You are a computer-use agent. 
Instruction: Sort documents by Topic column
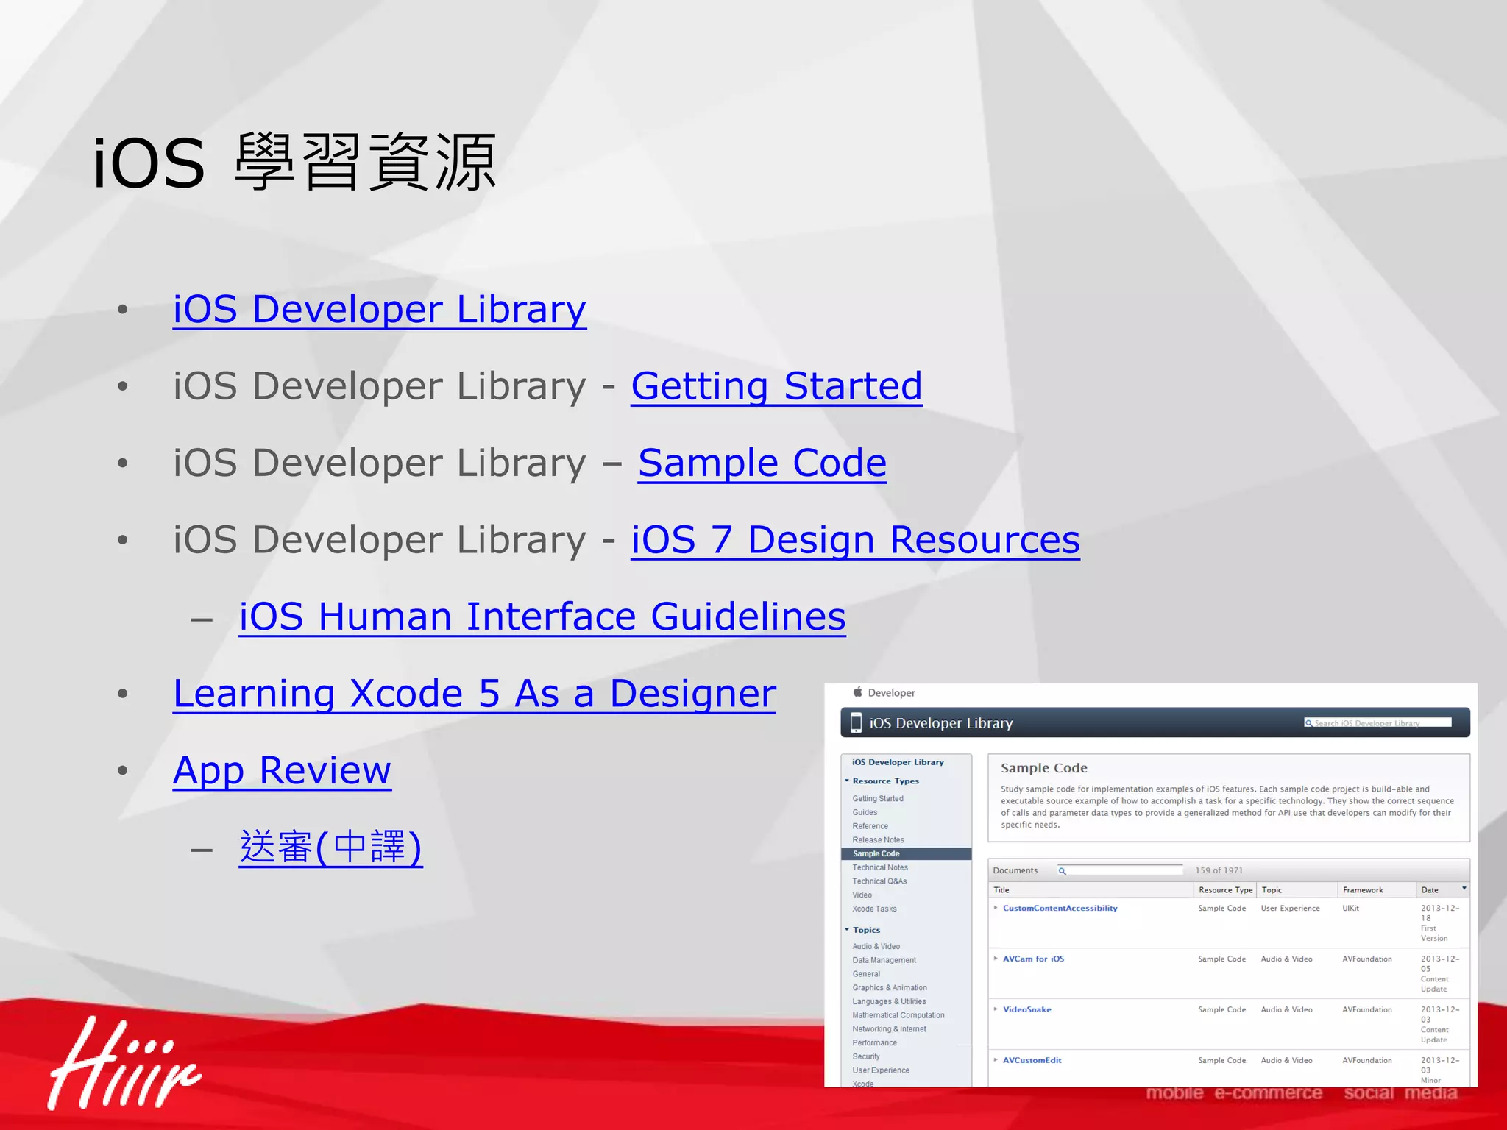click(1297, 890)
